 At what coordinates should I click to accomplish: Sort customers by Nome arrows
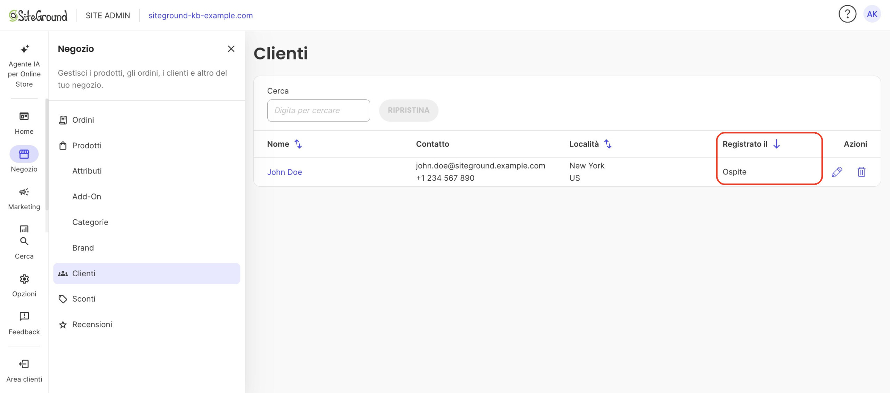[x=298, y=144]
